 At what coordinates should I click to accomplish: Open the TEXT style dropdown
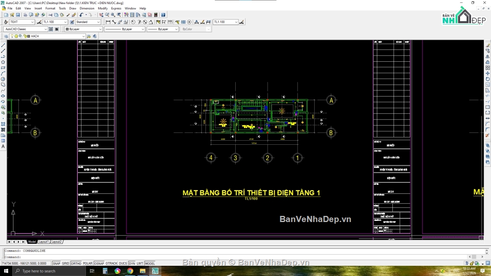pyautogui.click(x=22, y=22)
